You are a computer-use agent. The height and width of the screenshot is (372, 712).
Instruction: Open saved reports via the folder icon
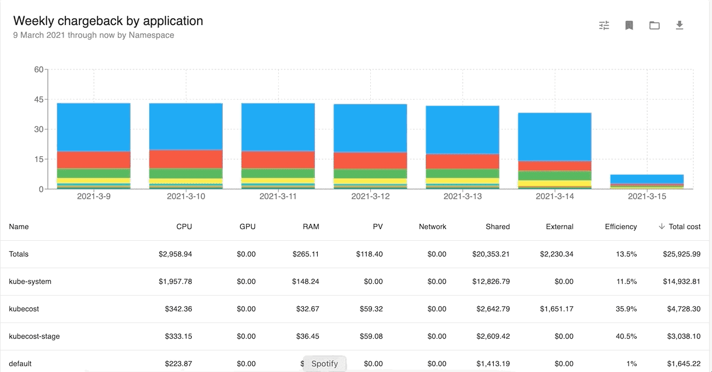click(654, 25)
